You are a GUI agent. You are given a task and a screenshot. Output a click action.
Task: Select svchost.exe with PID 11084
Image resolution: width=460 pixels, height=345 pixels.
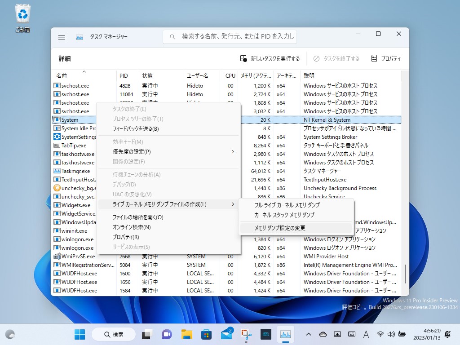coord(227,94)
